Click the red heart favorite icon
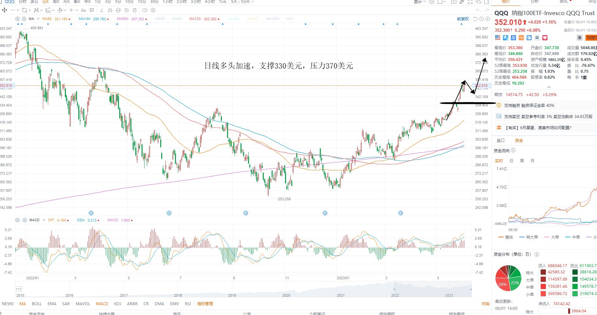The image size is (597, 315). coord(545,38)
